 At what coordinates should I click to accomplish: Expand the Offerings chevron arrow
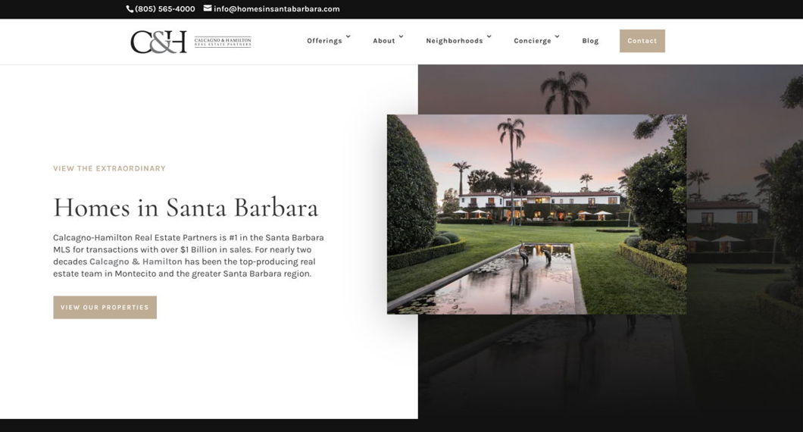point(348,36)
